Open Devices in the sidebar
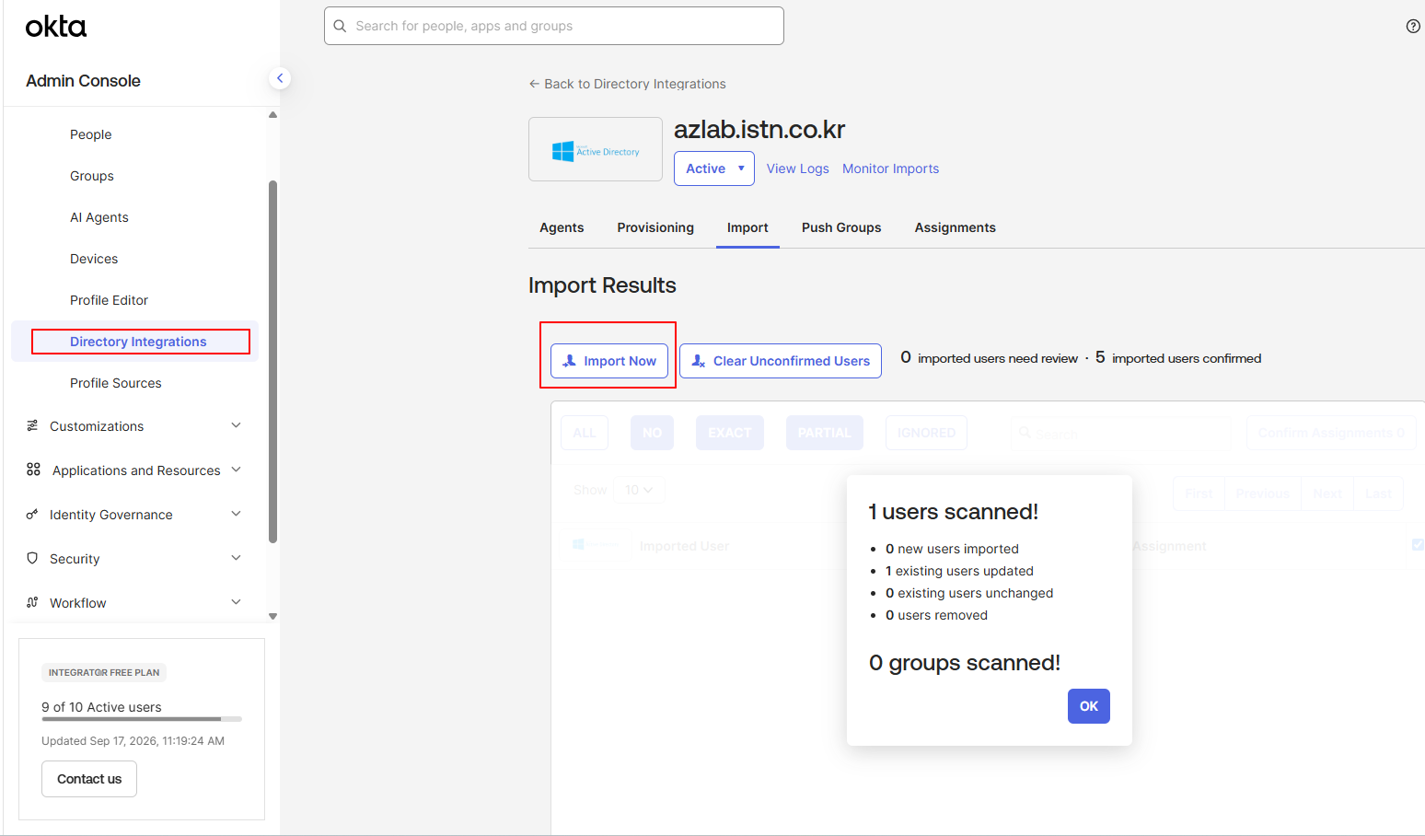 (94, 259)
